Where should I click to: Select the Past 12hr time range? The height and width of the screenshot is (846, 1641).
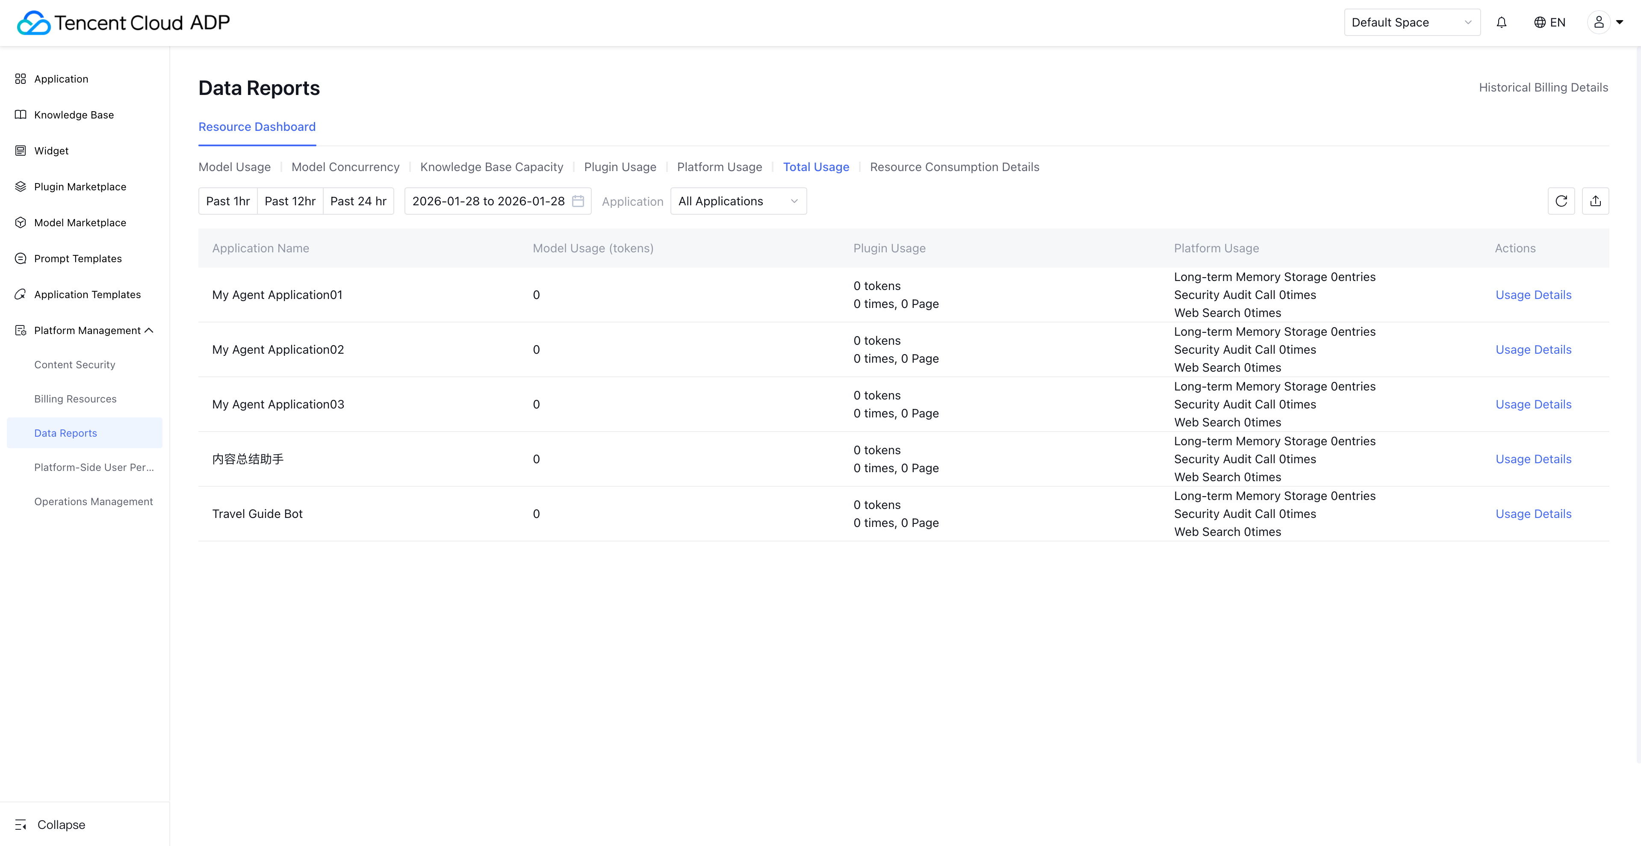click(x=290, y=201)
